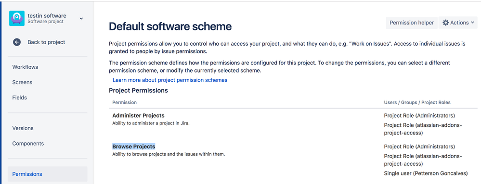
Task: Open Versions in the sidebar
Action: 23,128
